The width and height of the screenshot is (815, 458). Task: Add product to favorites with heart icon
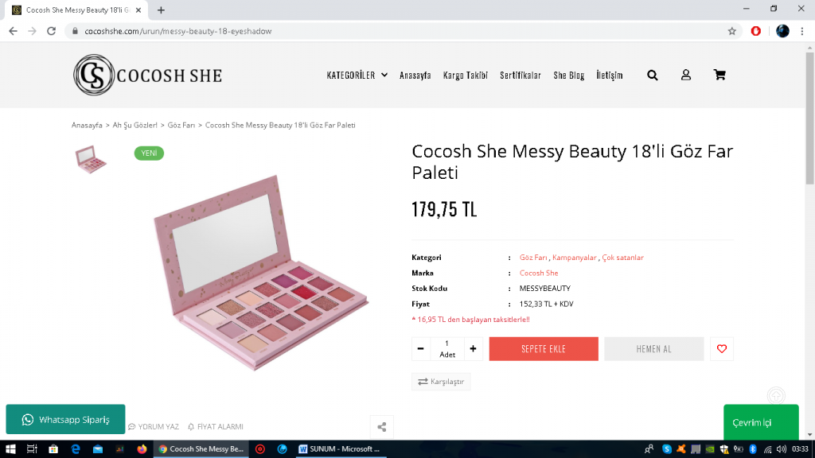(722, 349)
